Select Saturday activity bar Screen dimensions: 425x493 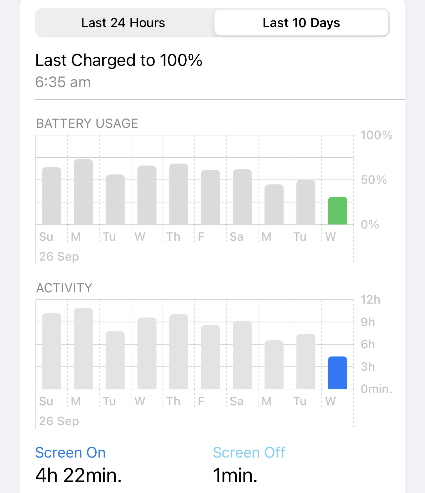(242, 355)
